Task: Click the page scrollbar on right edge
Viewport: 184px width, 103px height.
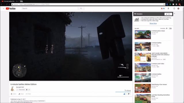Action: pyautogui.click(x=183, y=23)
